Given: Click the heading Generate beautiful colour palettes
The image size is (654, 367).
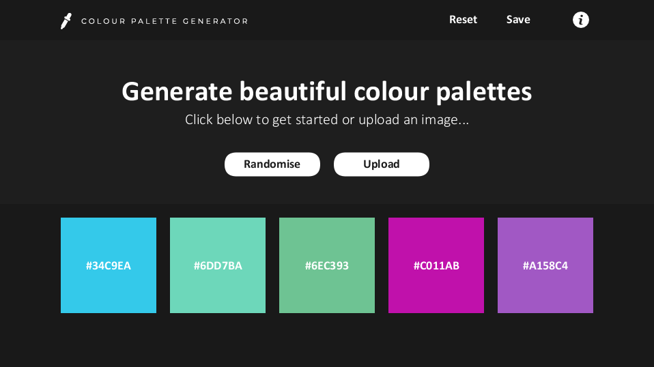Looking at the screenshot, I should (x=327, y=91).
